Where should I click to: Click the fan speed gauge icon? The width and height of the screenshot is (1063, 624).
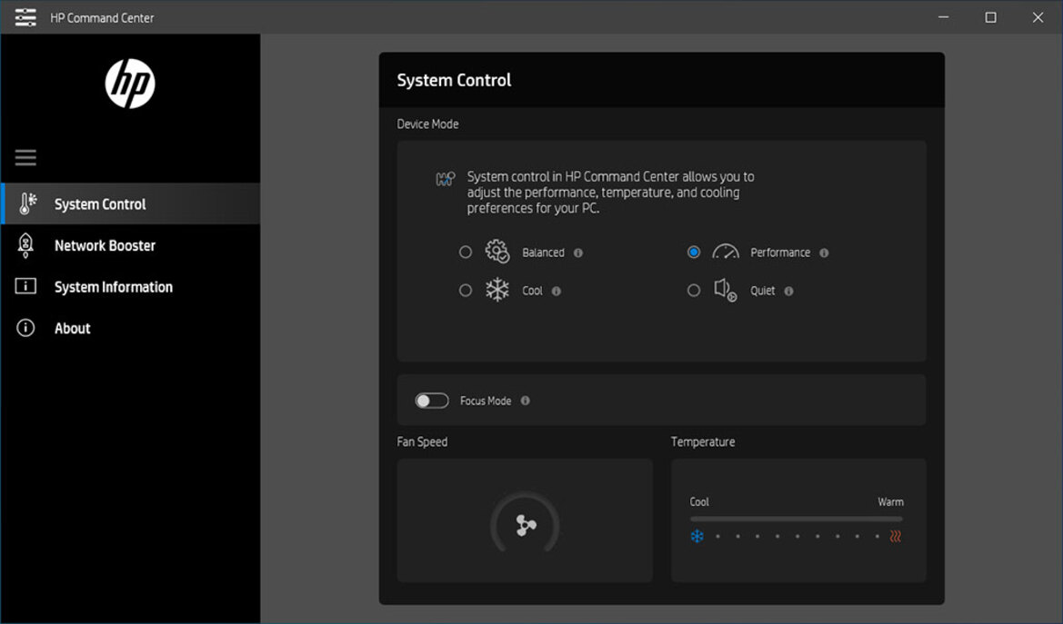click(x=525, y=524)
